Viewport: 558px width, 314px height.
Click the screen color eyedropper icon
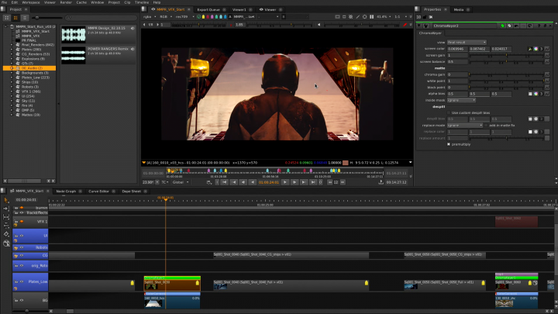click(x=530, y=49)
